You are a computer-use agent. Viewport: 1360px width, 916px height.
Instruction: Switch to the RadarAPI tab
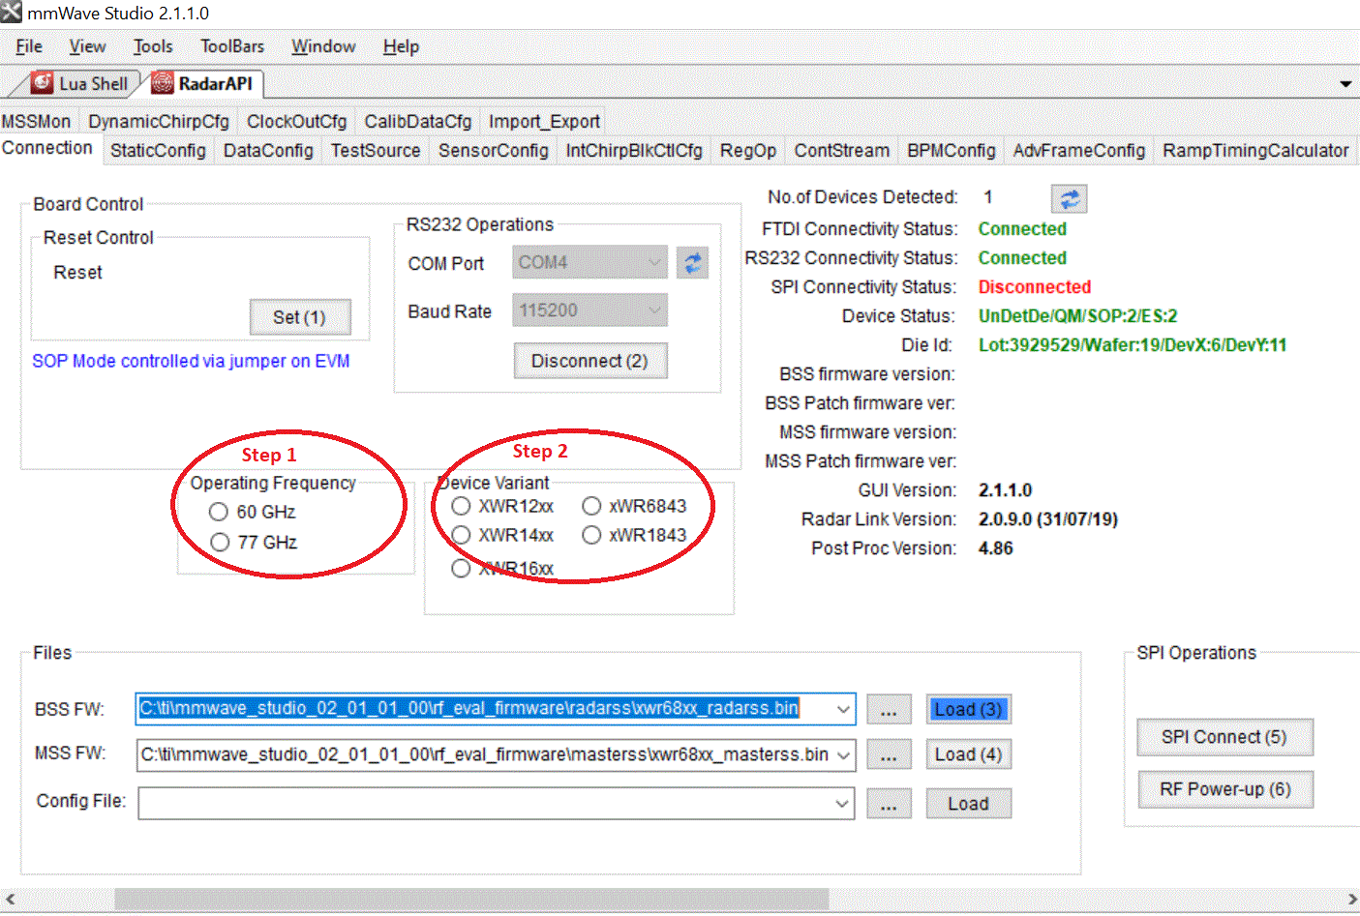(203, 84)
